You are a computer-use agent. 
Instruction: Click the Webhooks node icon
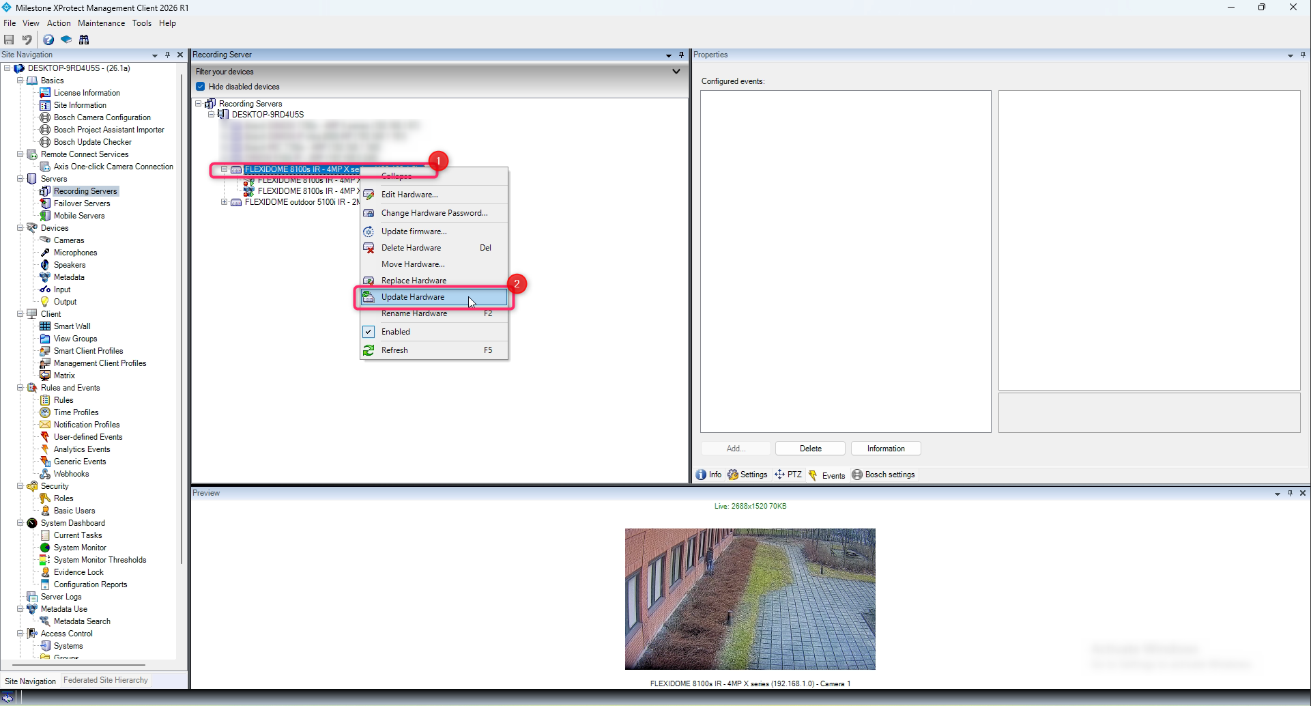[x=45, y=474]
